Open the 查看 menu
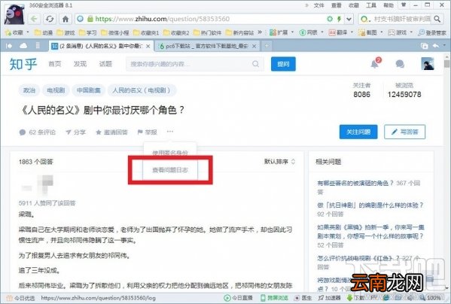Screen dimensions: 451x304 (x=337, y=5)
